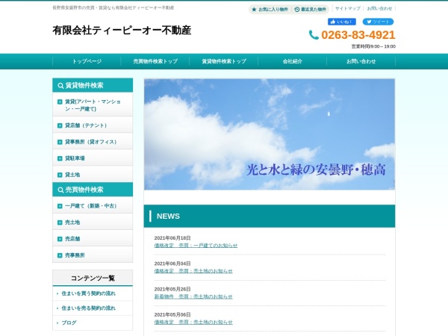The height and width of the screenshot is (336, 448).
Task: Click arrow icon next to 貸事務所（貸オフィス）
Action: [x=60, y=142]
